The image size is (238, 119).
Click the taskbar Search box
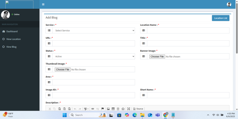(x=88, y=115)
